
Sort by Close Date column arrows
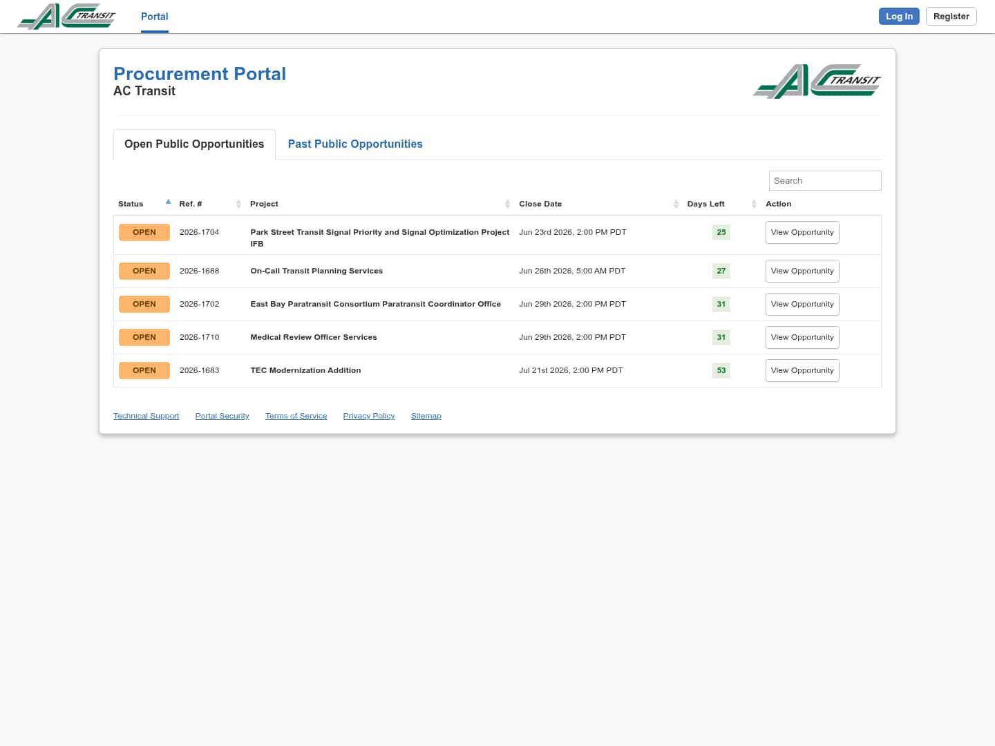click(676, 204)
